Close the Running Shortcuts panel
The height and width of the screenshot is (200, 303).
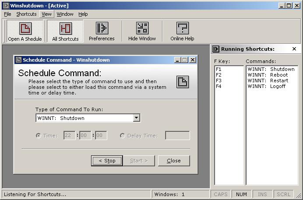point(294,49)
